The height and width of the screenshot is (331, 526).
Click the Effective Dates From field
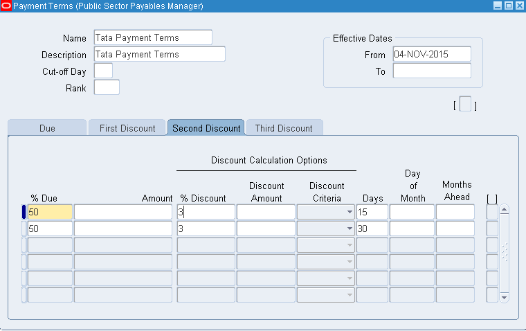432,54
